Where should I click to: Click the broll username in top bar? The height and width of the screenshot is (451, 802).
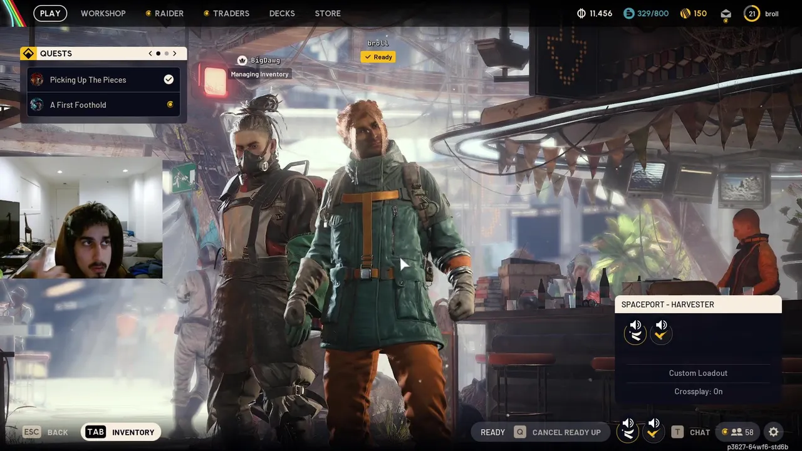point(772,14)
